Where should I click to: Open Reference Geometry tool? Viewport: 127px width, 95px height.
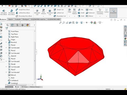(100, 12)
